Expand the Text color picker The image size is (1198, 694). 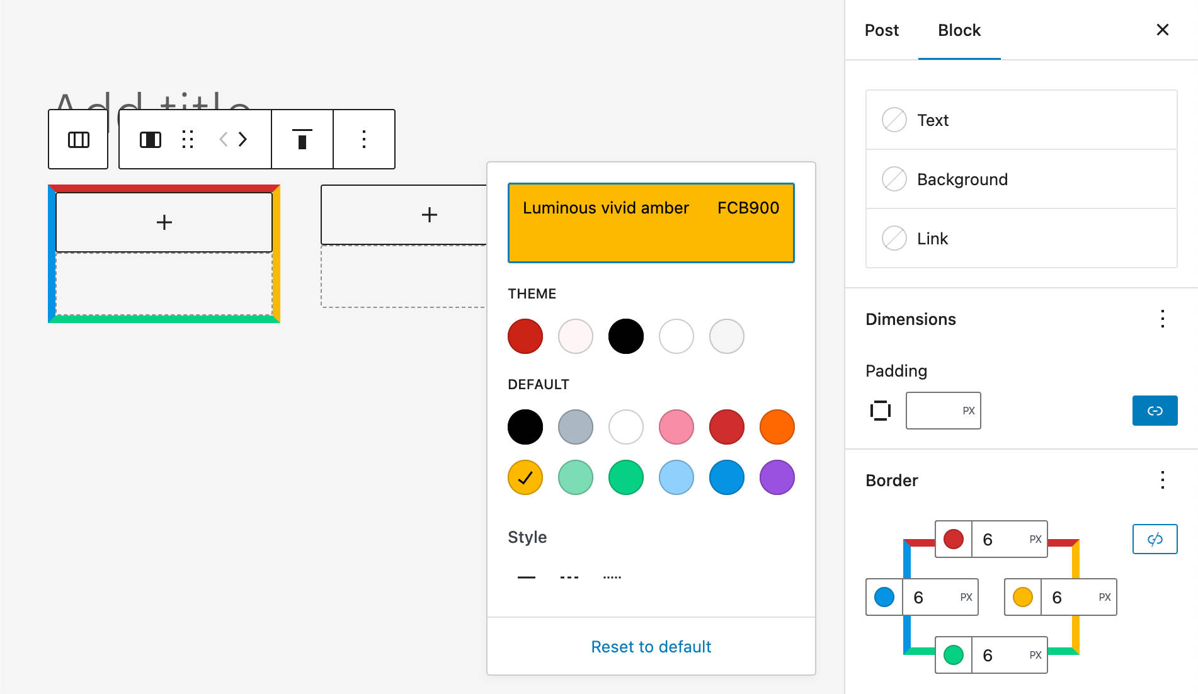click(x=1020, y=120)
